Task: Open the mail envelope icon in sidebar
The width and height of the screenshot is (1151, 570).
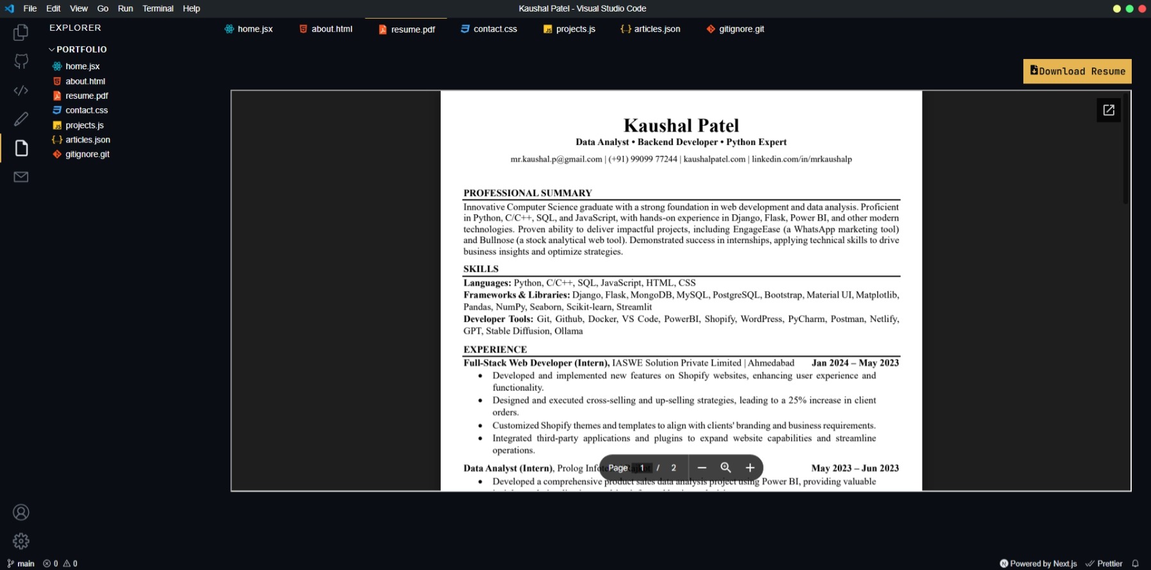Action: 21,177
